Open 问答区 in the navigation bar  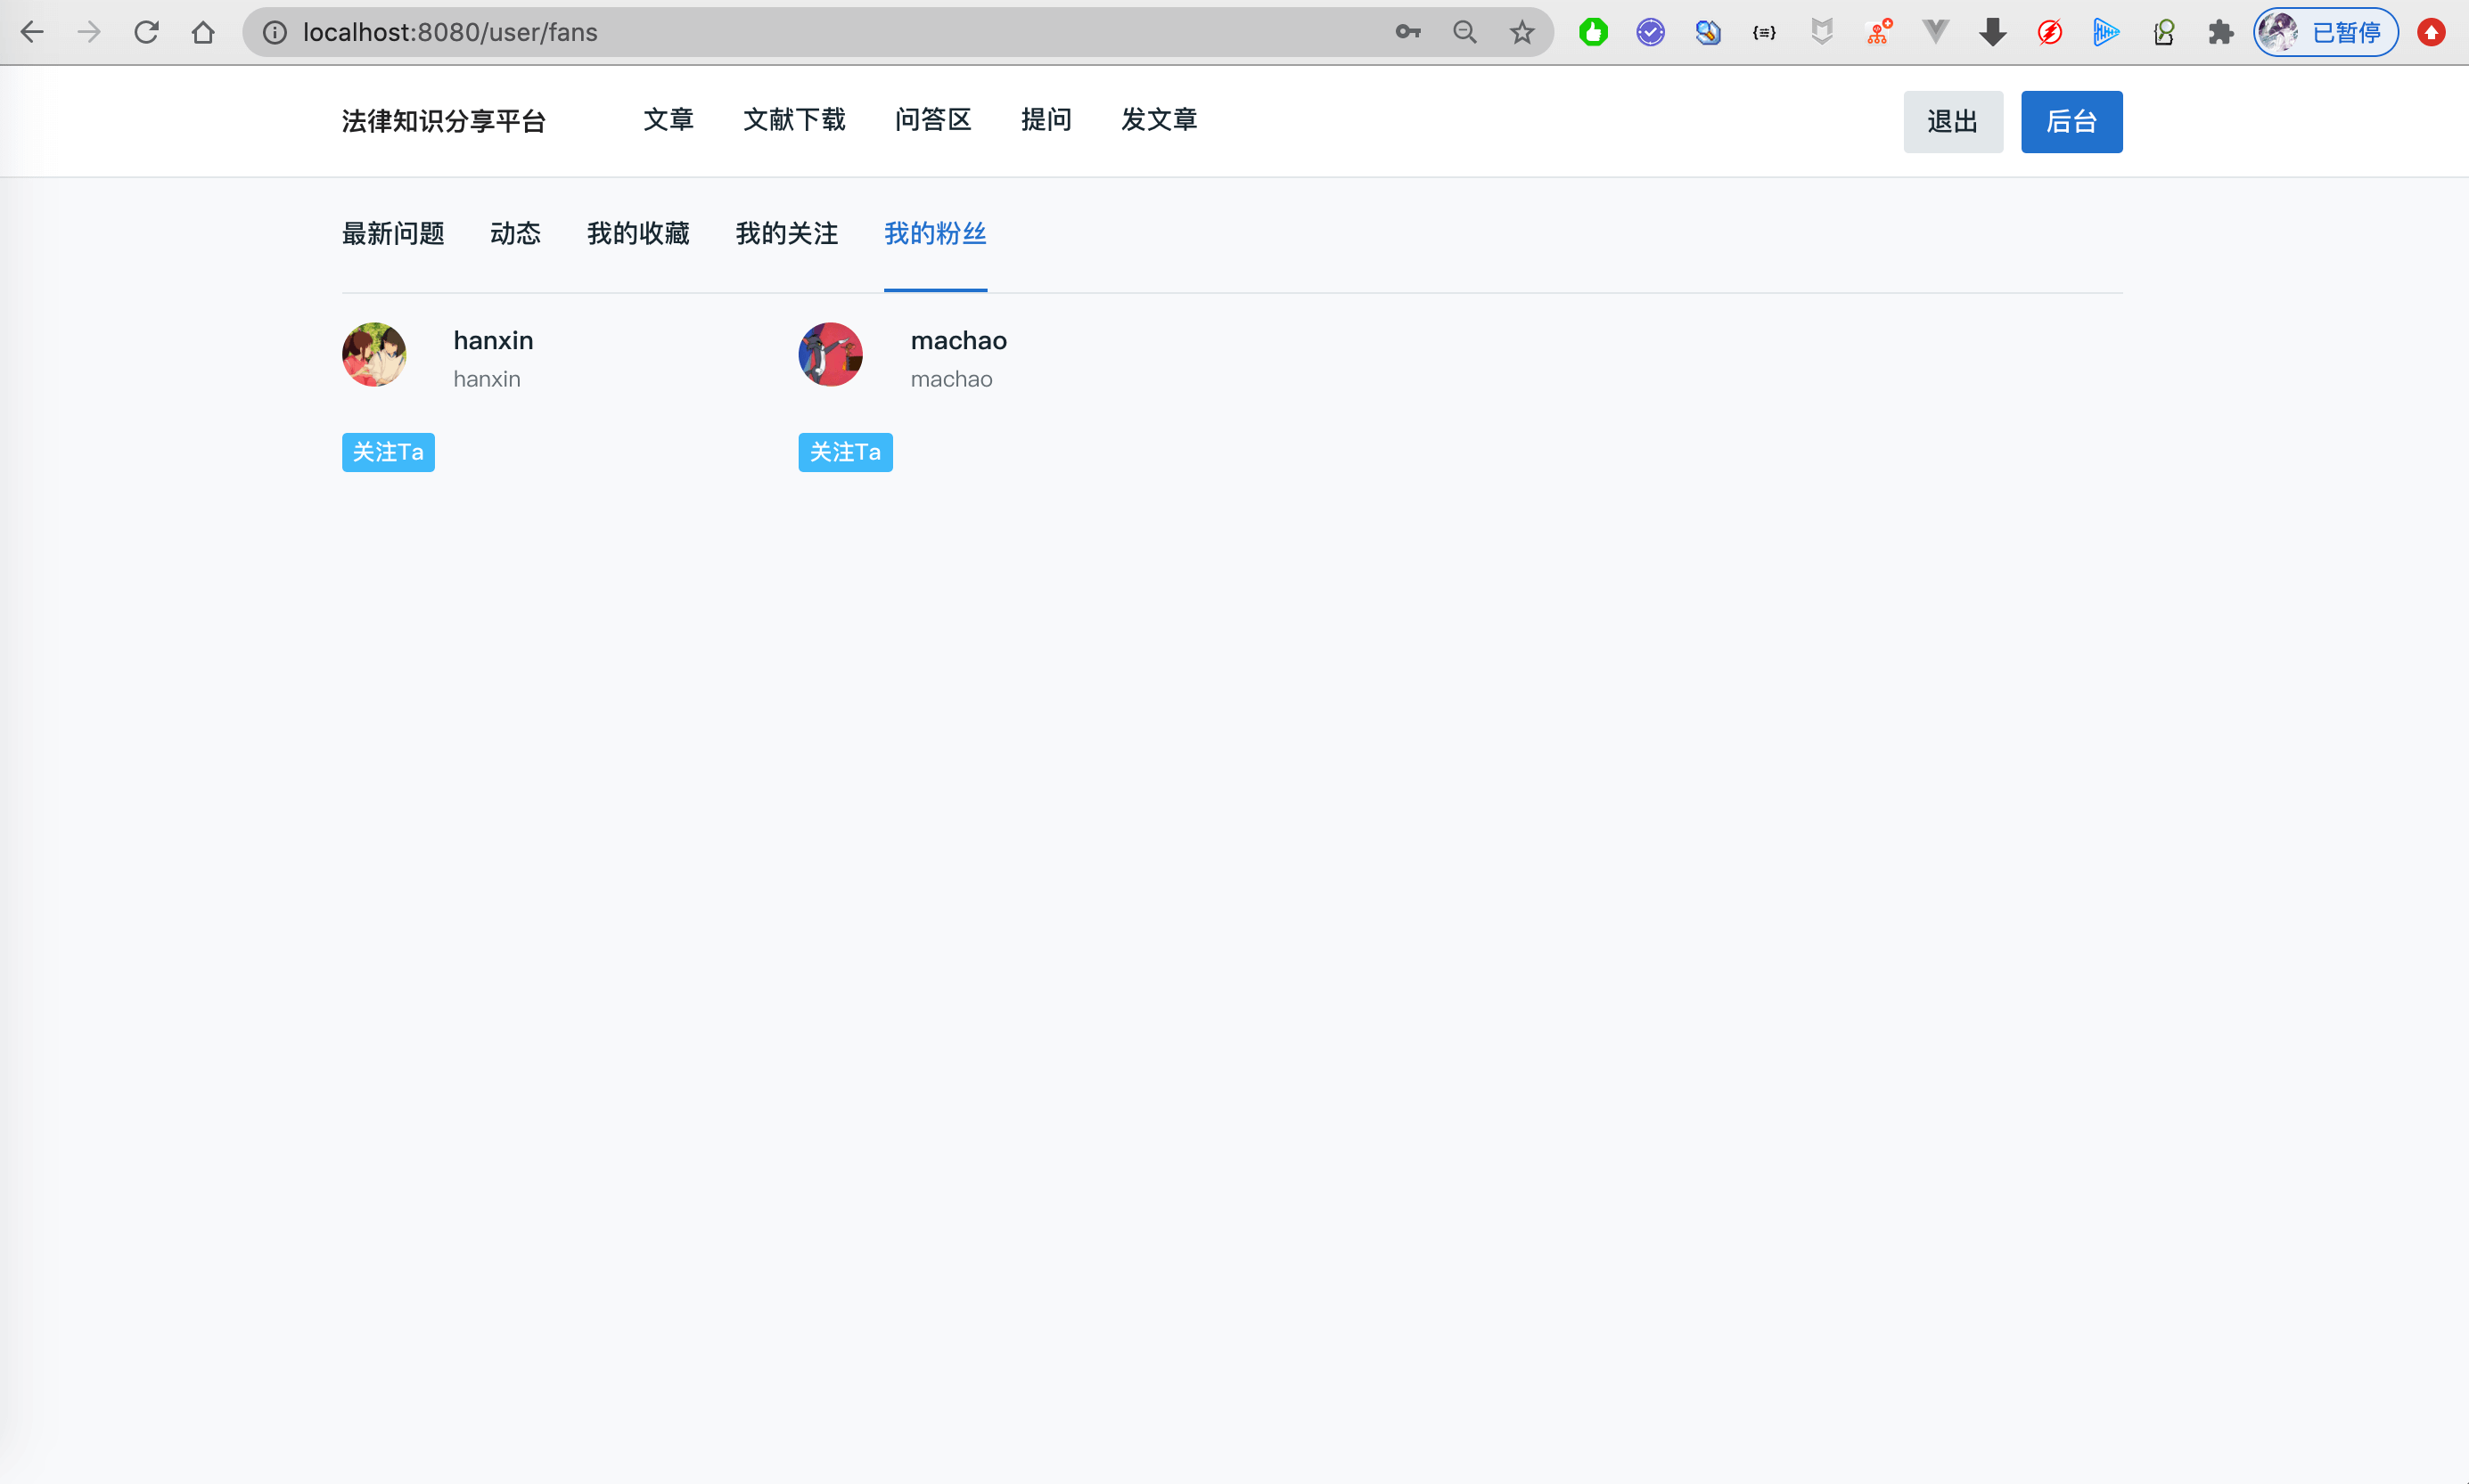point(932,120)
